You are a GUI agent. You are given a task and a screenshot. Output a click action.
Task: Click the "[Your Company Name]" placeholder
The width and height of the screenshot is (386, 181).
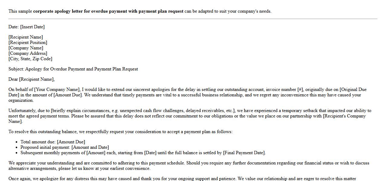coord(57,89)
